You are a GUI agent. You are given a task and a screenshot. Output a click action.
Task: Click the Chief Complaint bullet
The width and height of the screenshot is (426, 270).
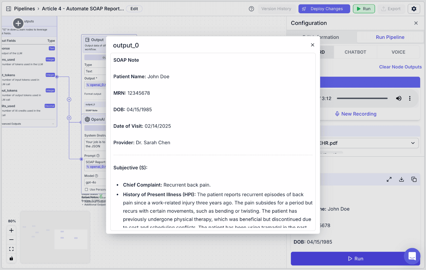[167, 185]
